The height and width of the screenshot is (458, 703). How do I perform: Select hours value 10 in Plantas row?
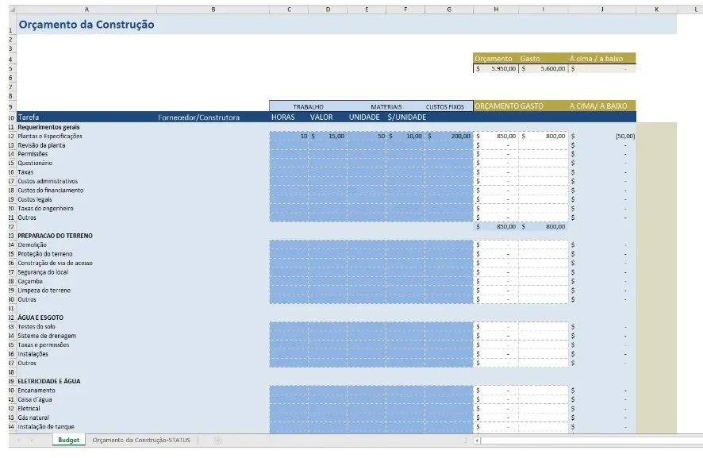tap(289, 136)
